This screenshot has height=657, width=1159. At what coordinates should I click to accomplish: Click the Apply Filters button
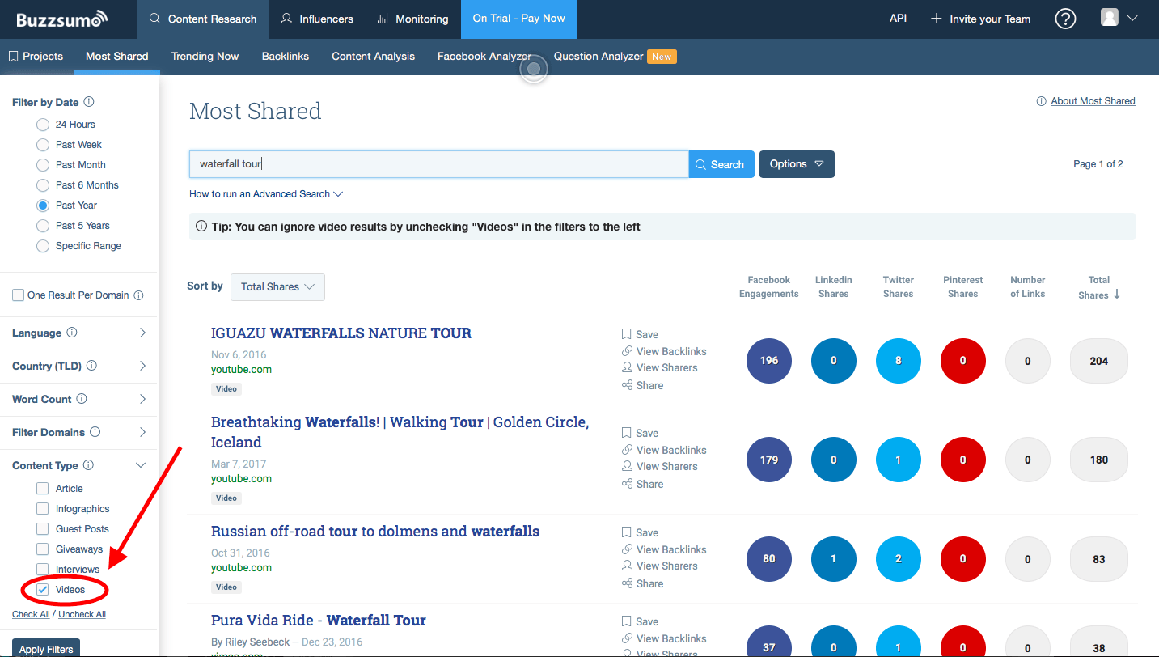click(46, 648)
